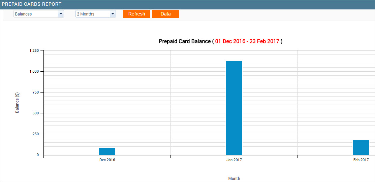Viewport: 375px width, 182px height.
Task: Click the 750 y-axis value
Action: click(x=36, y=92)
